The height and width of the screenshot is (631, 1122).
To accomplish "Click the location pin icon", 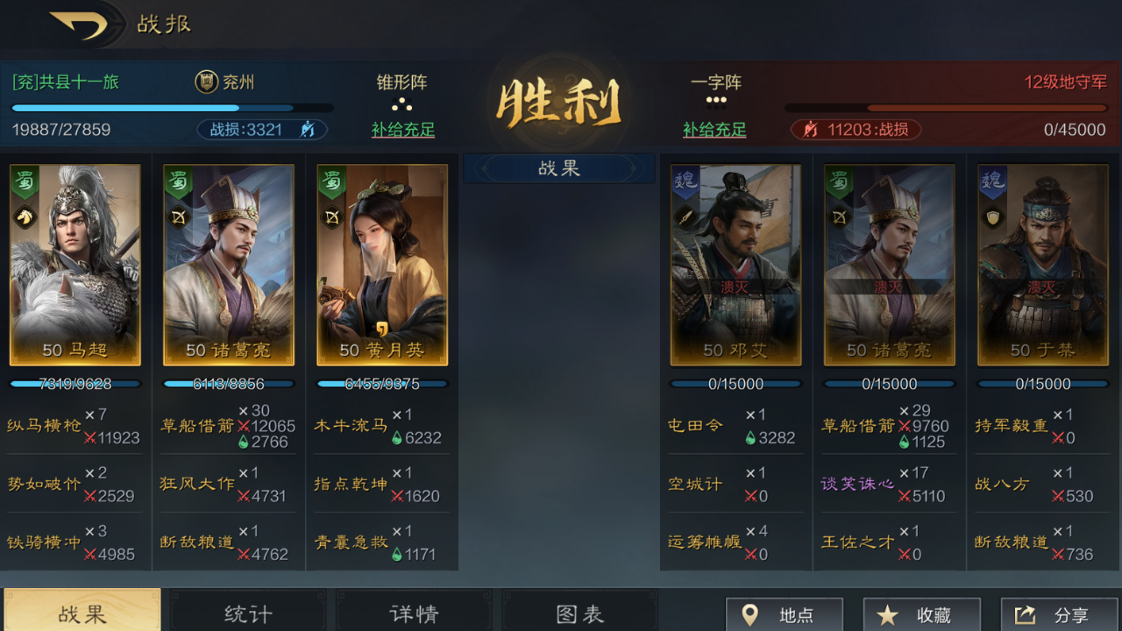I will pyautogui.click(x=750, y=615).
